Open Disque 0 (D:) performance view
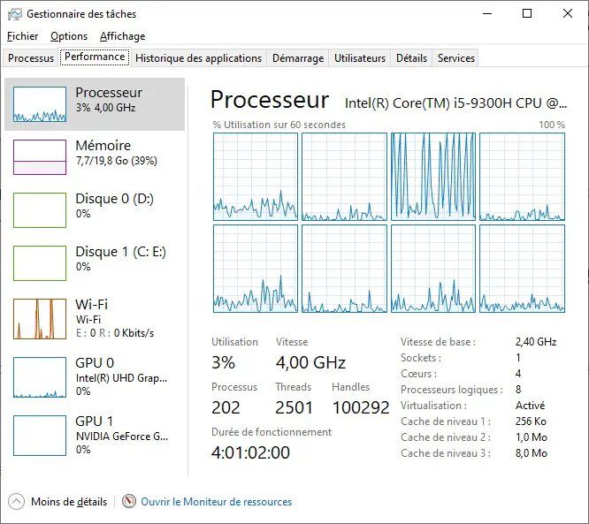589x524 pixels. click(96, 206)
